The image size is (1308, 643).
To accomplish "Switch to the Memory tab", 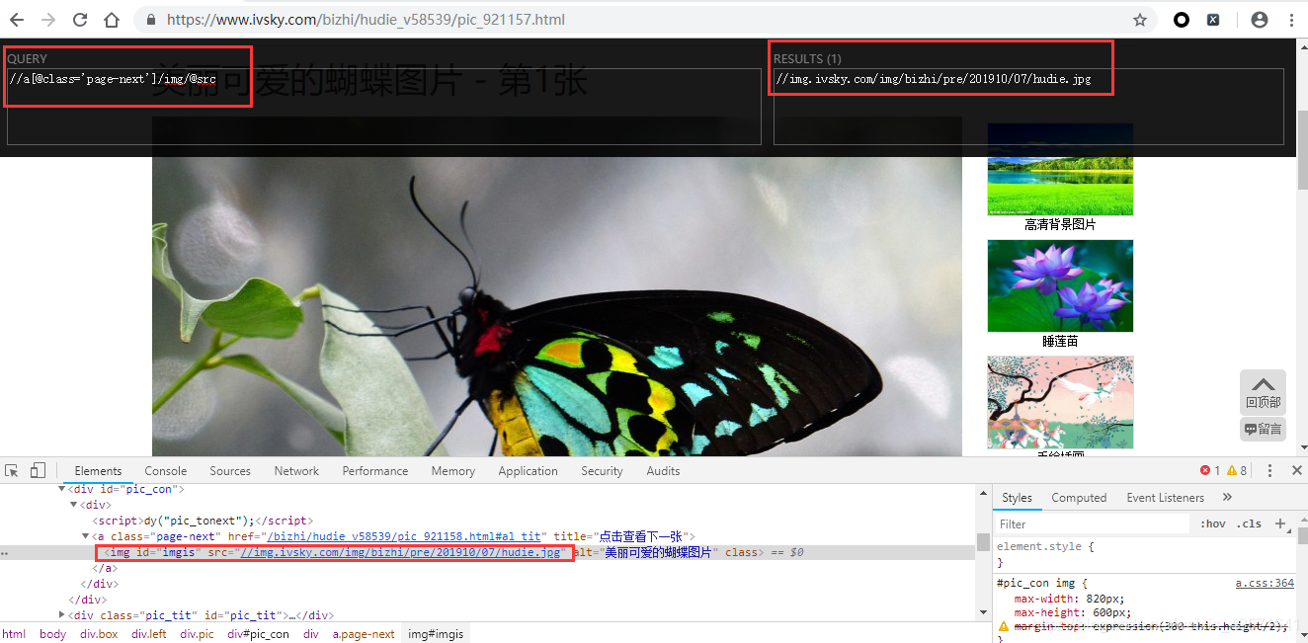I will pos(453,471).
